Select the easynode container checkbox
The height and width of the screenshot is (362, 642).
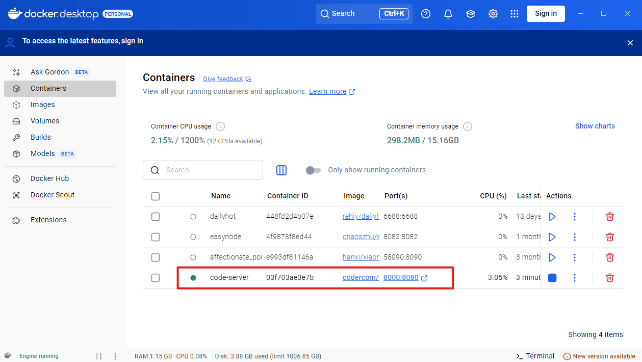pos(156,237)
